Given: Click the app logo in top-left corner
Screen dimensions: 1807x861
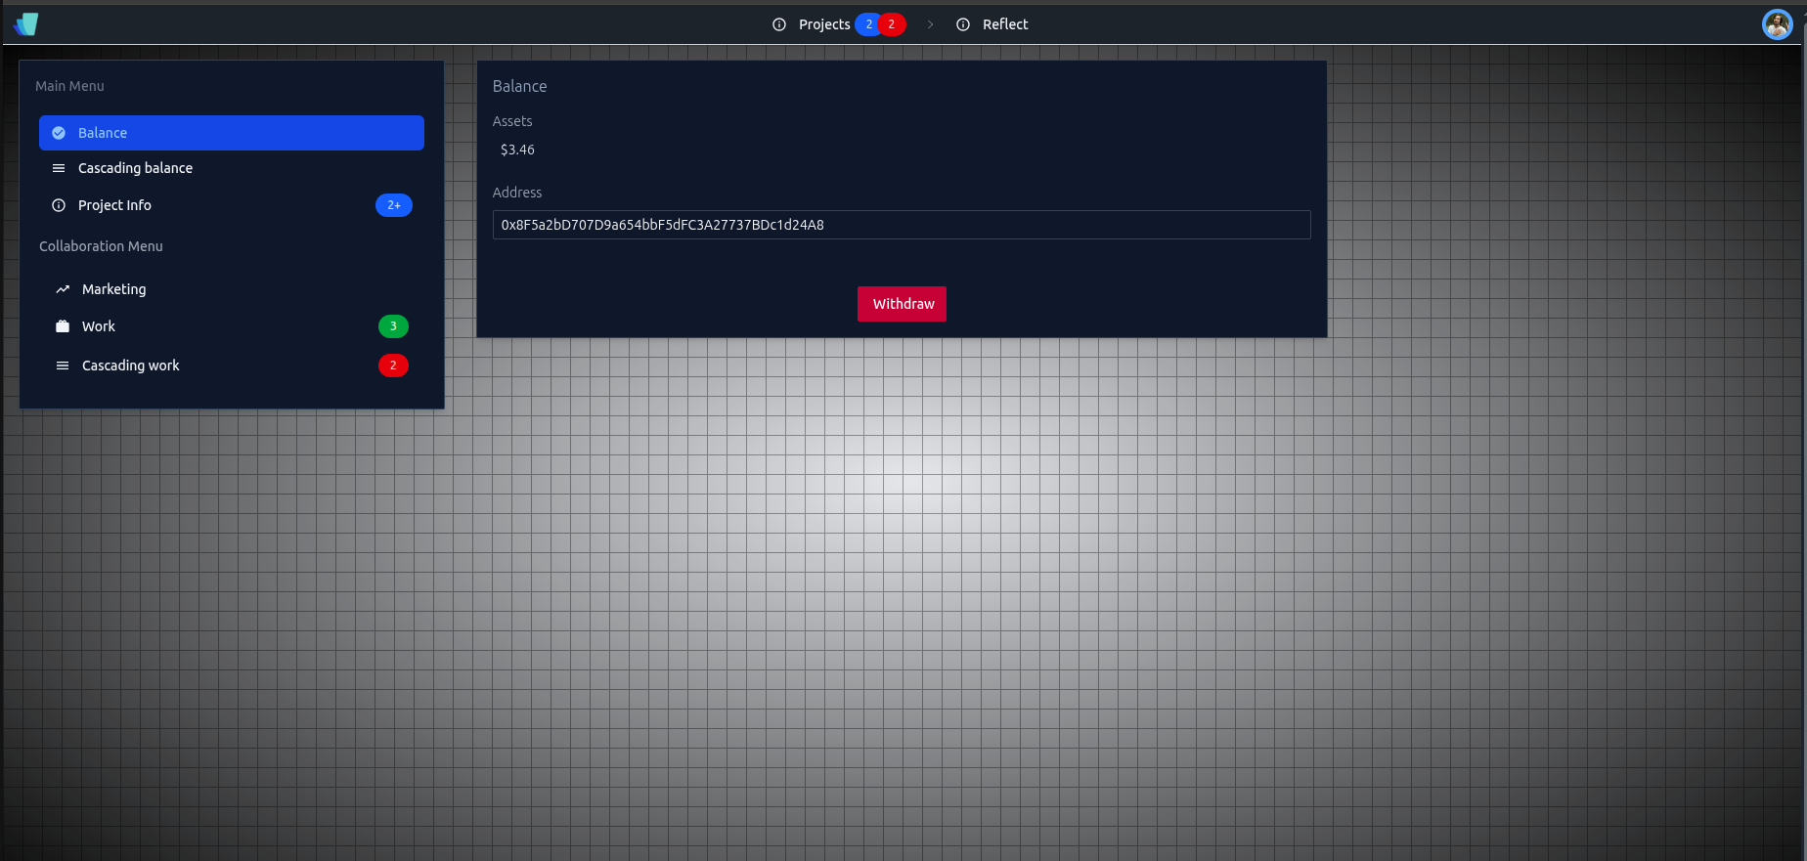Looking at the screenshot, I should (26, 24).
